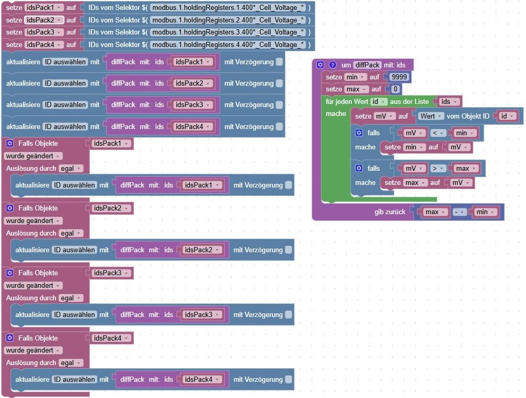Open idsPack3 dropdown on Falls Objekte trigger header

(x=111, y=273)
